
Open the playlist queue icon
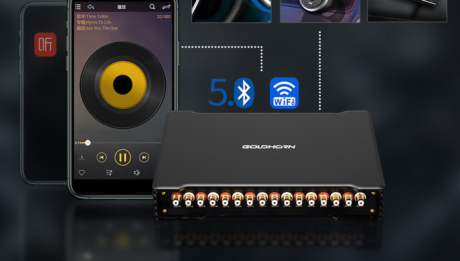(109, 173)
